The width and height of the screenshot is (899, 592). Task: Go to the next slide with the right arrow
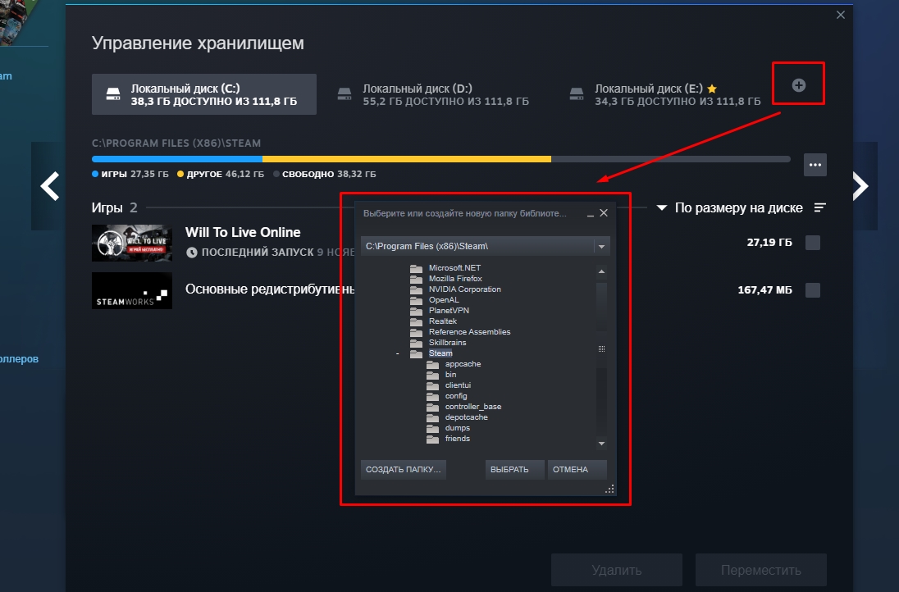pyautogui.click(x=860, y=186)
